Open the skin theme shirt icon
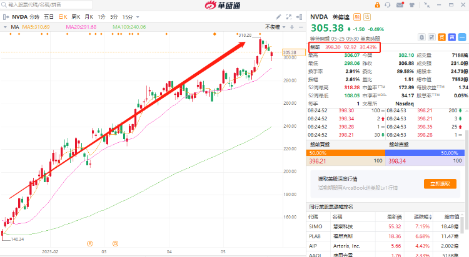 point(412,5)
